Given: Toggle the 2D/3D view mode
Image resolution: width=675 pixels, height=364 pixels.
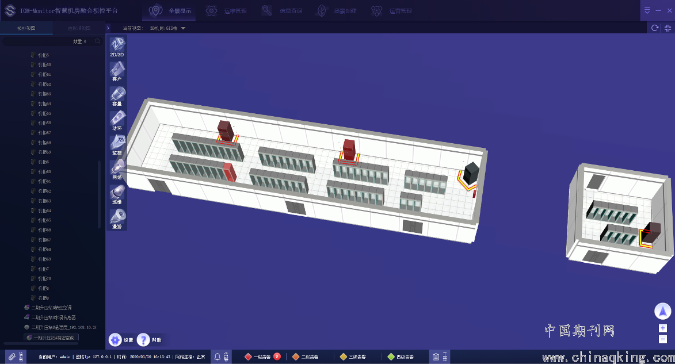Looking at the screenshot, I should click(117, 47).
